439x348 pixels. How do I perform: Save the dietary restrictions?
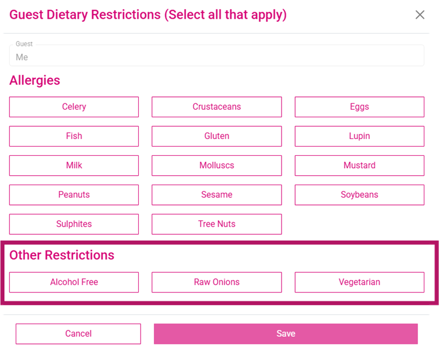click(286, 334)
